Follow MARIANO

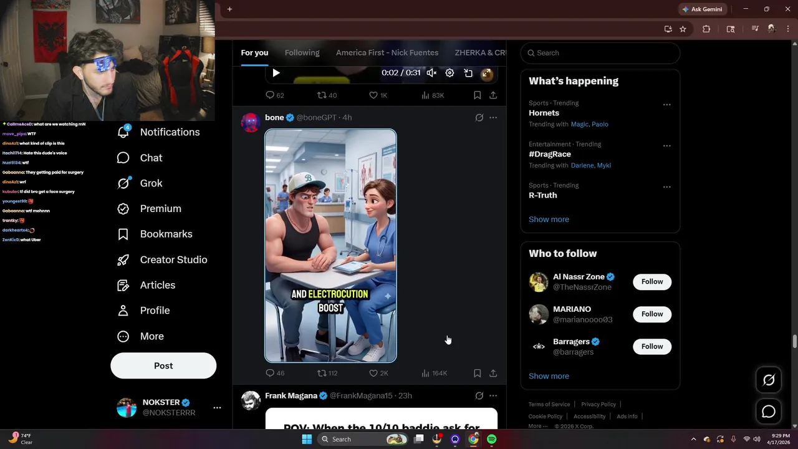click(x=652, y=314)
